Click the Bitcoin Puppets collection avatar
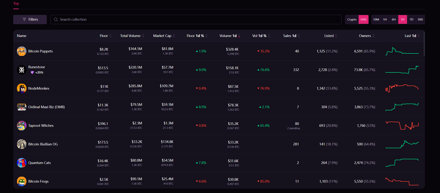The image size is (440, 193). [x=21, y=51]
